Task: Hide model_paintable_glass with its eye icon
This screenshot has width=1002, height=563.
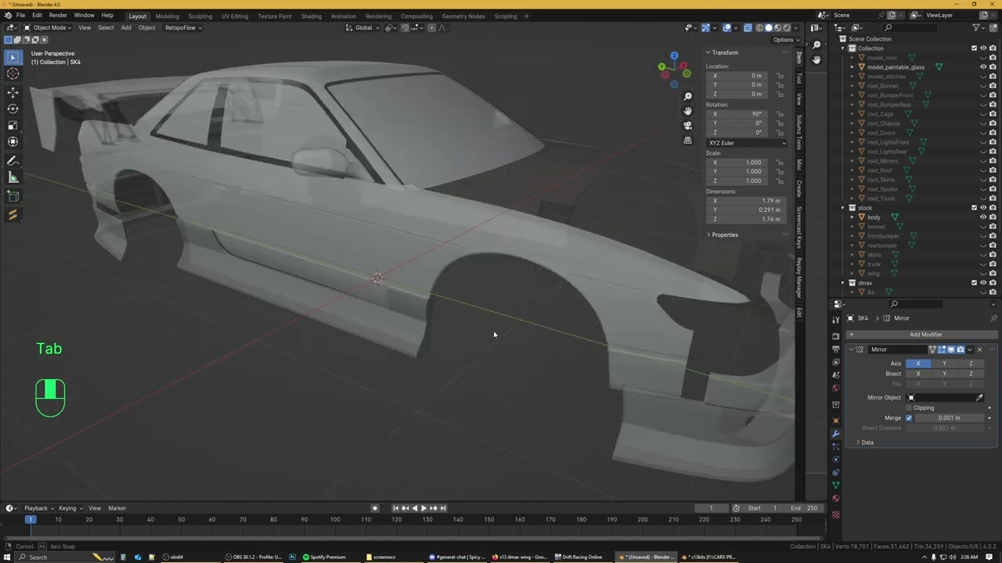Action: tap(983, 67)
